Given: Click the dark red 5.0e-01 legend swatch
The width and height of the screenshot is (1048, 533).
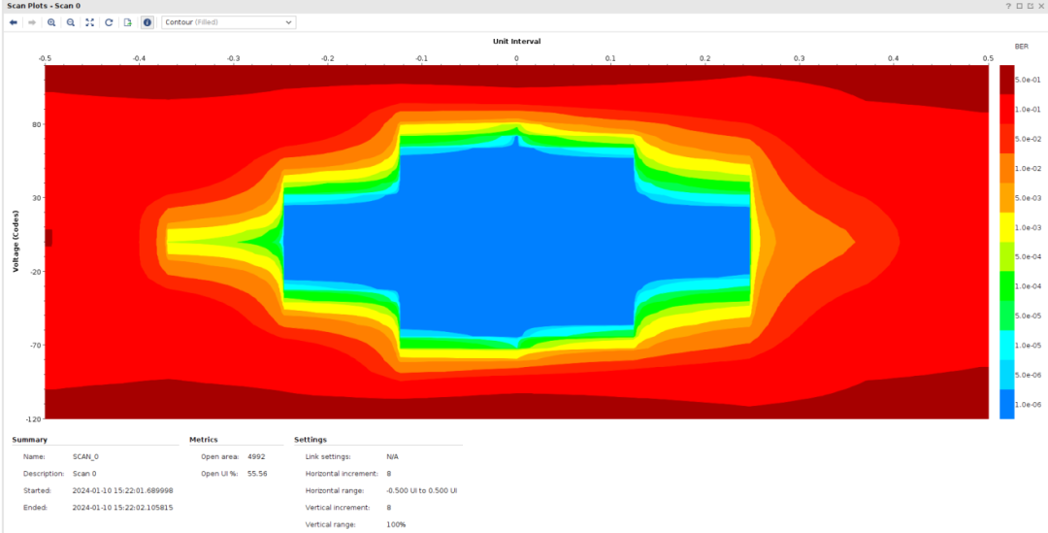Looking at the screenshot, I should tap(1006, 80).
